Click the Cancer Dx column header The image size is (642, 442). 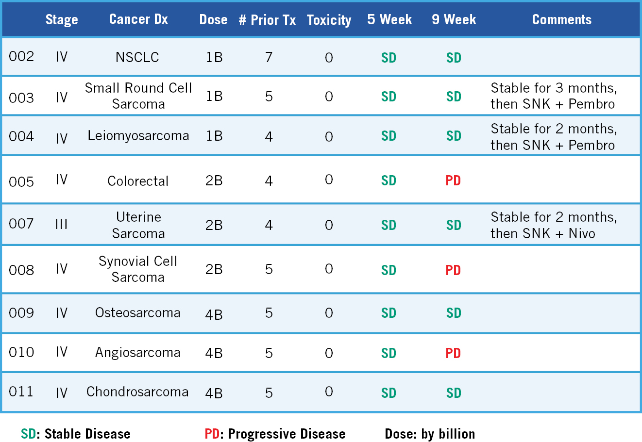coord(138,19)
